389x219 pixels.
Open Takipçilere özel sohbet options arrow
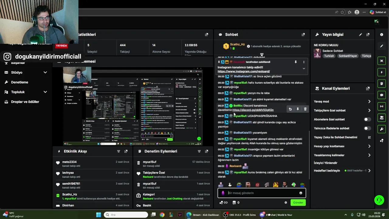pos(369,110)
